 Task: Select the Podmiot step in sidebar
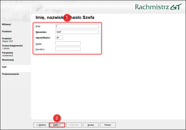click(7, 32)
